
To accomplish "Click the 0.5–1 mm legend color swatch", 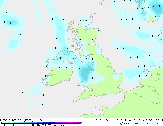I will (10, 123).
